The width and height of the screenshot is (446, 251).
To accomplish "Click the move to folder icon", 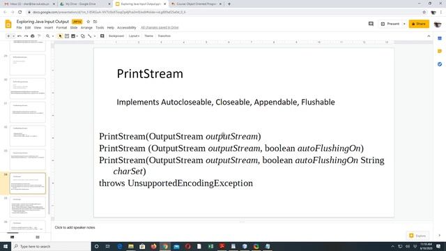I will pyautogui.click(x=95, y=22).
